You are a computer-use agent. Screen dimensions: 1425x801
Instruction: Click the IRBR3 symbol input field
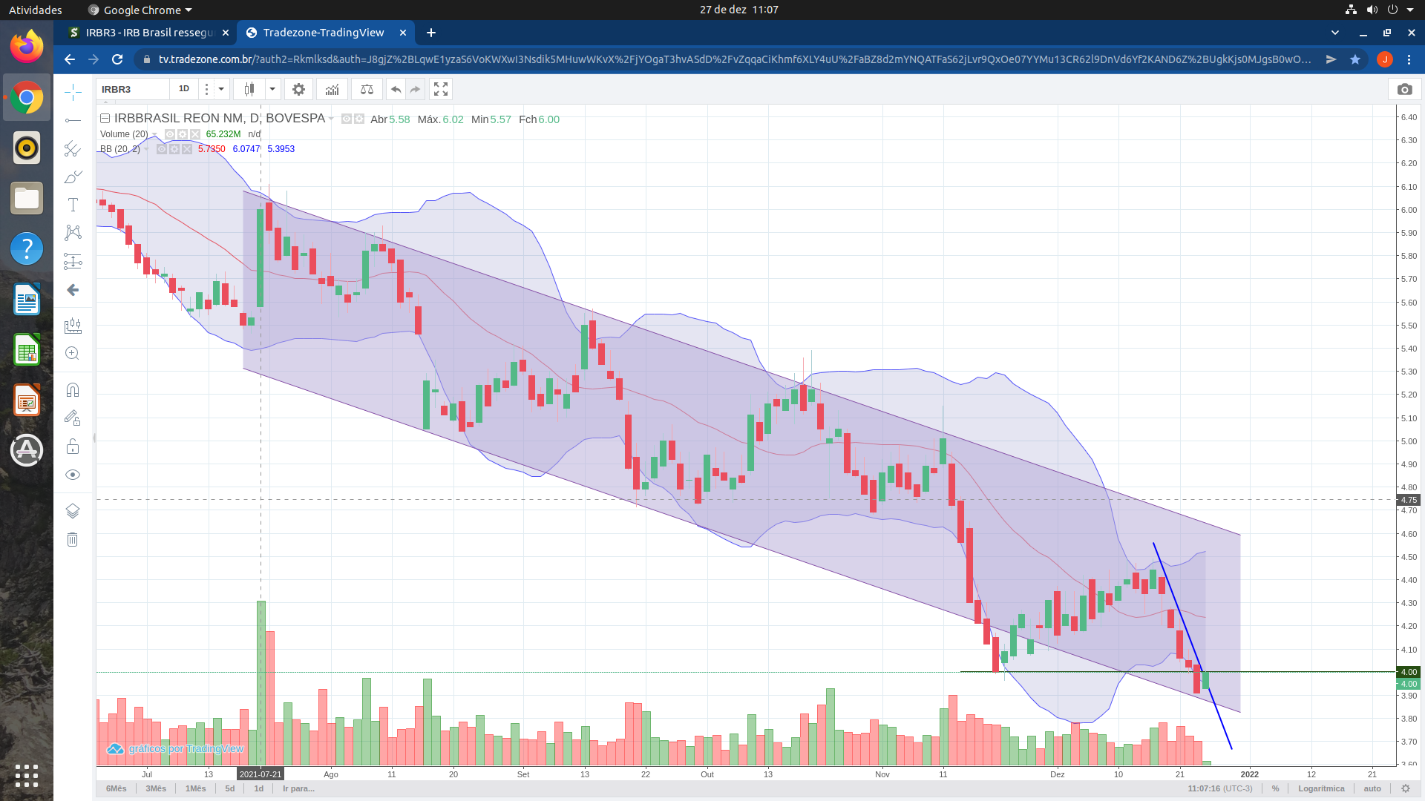pyautogui.click(x=132, y=89)
